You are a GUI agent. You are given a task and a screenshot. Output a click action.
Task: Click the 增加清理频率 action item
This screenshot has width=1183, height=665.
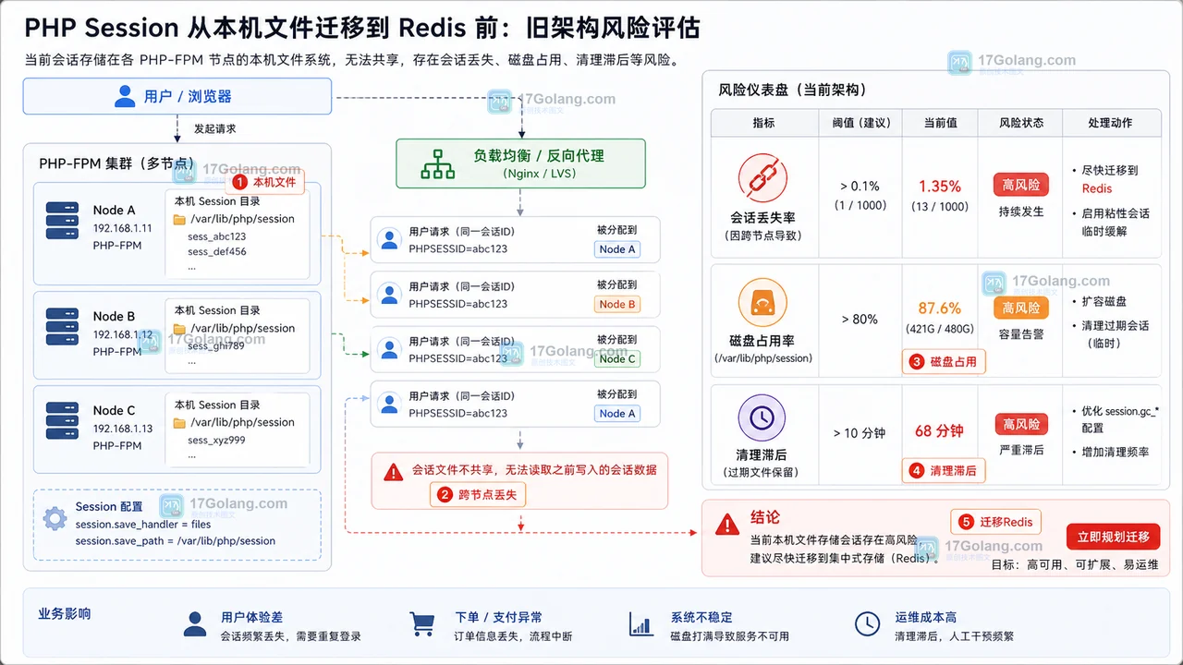tap(1116, 452)
